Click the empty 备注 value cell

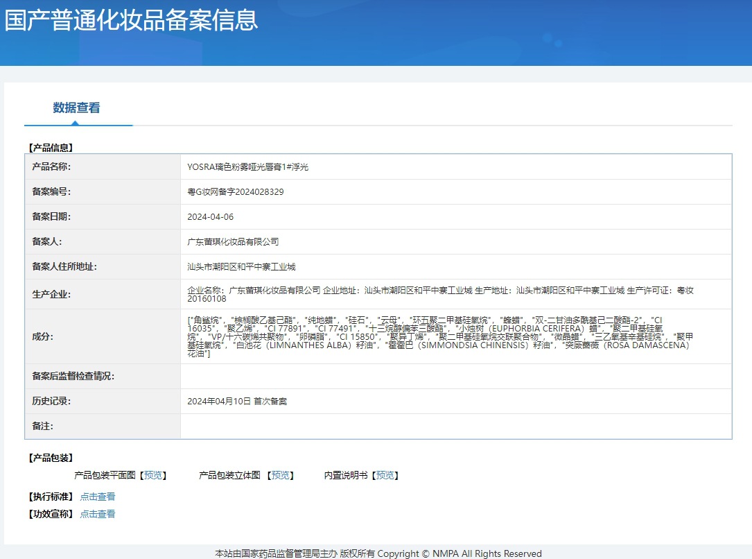click(455, 426)
